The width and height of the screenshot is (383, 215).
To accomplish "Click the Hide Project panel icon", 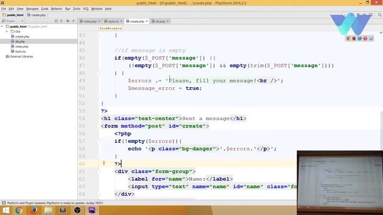I will [x=74, y=21].
